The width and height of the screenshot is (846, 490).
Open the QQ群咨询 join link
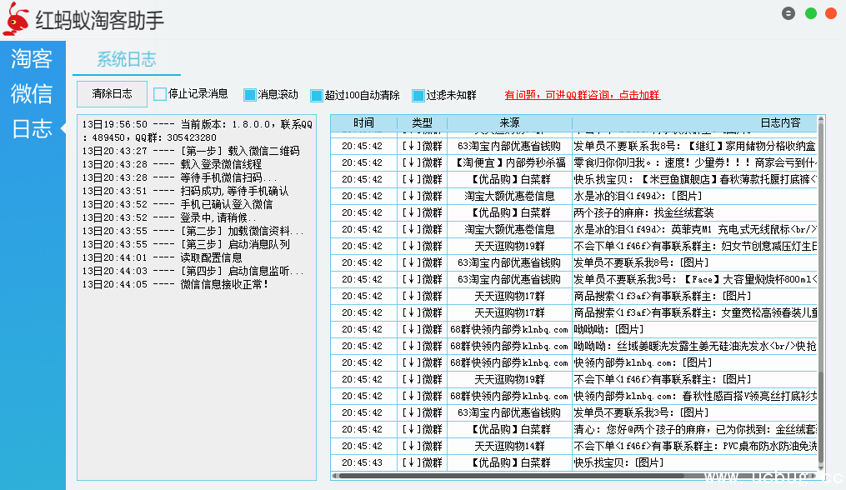(582, 95)
